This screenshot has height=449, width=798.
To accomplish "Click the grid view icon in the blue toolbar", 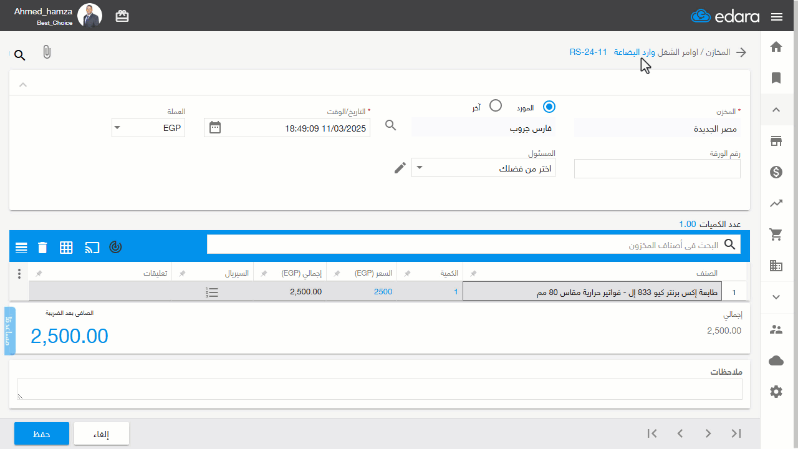I will coord(66,248).
